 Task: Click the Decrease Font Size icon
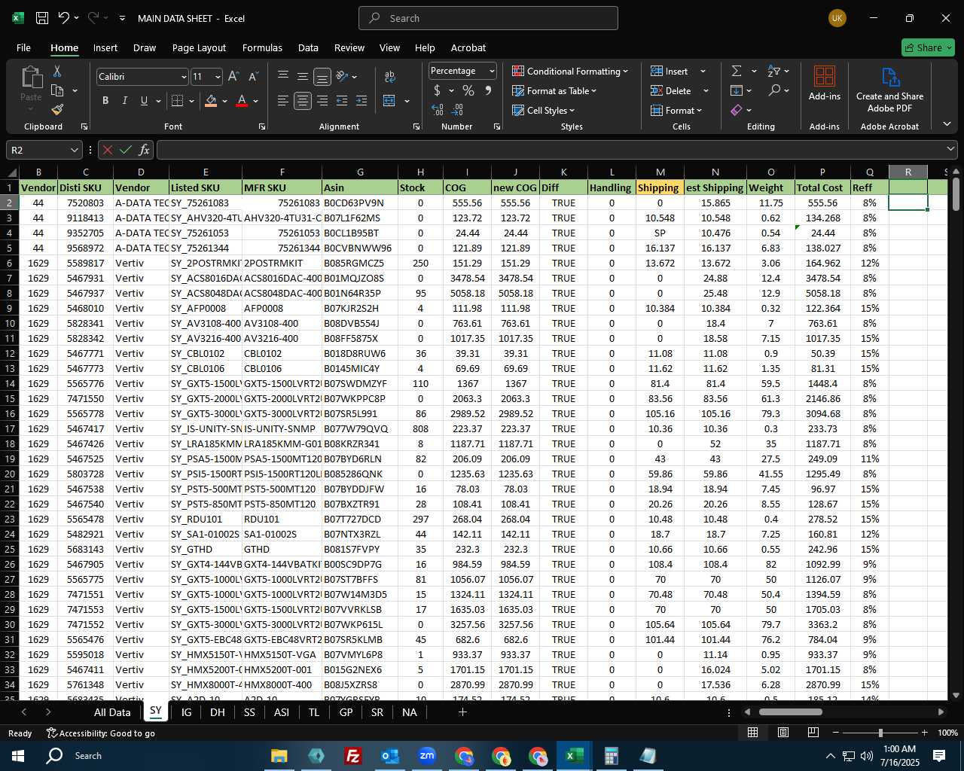click(x=253, y=77)
